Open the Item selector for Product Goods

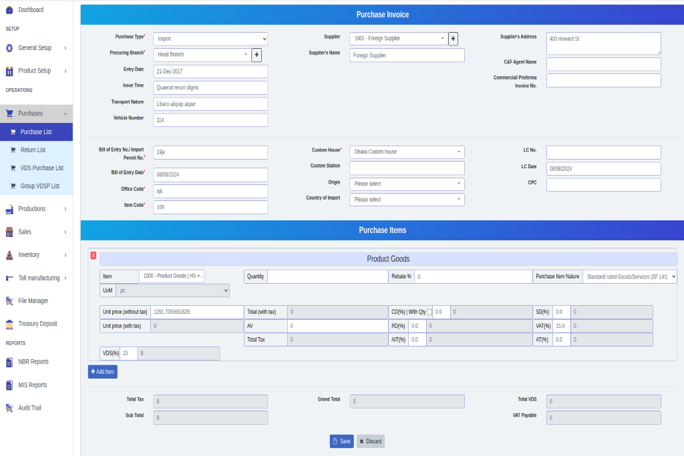pyautogui.click(x=172, y=276)
